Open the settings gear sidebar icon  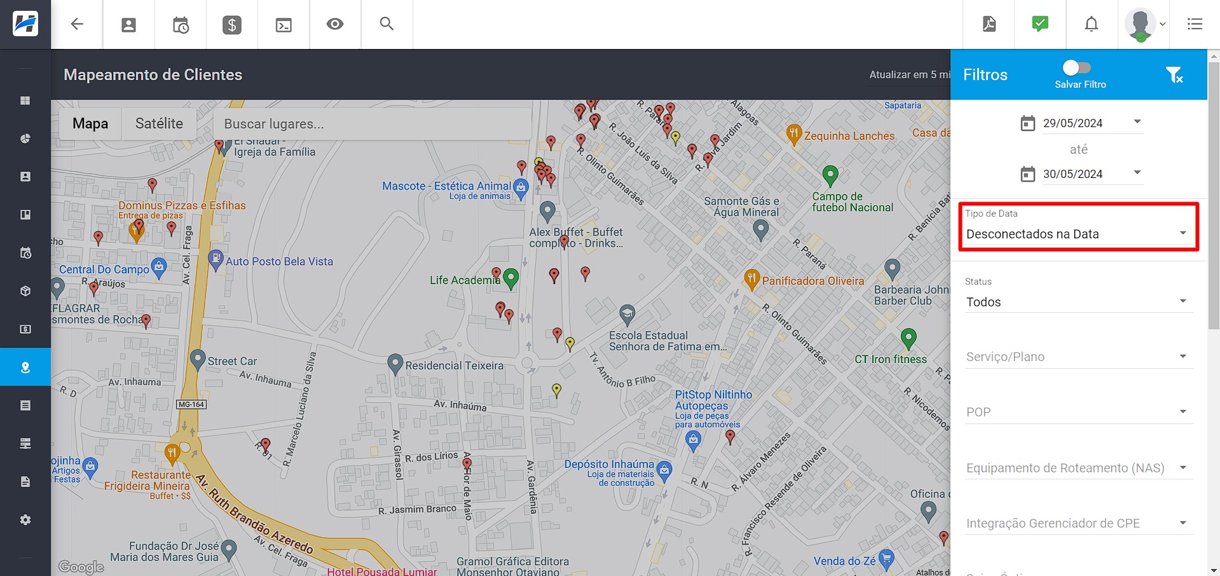[25, 520]
